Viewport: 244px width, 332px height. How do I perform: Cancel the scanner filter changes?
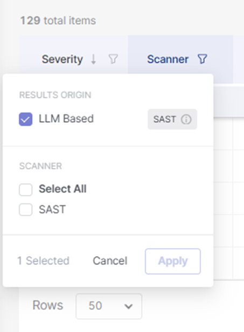110,261
